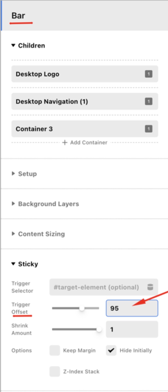Uncheck the Hide Initially option
This screenshot has width=168, height=392.
coord(111,351)
